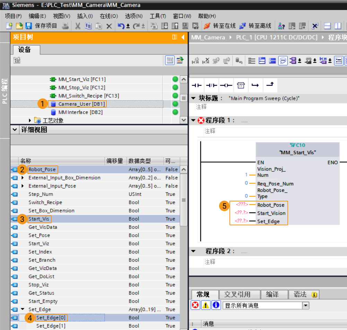Image resolution: width=347 pixels, height=330 pixels.
Task: Open the 在线(O) menu
Action: (109, 16)
